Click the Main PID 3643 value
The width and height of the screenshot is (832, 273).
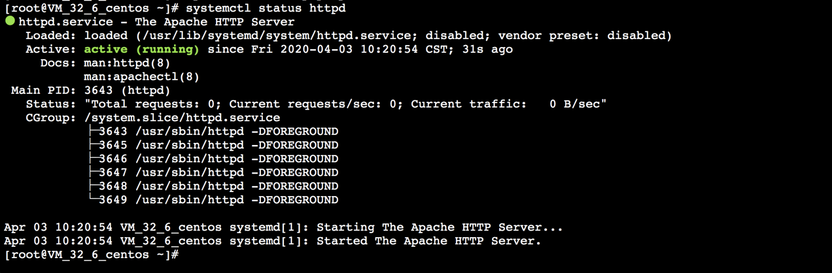click(x=98, y=91)
